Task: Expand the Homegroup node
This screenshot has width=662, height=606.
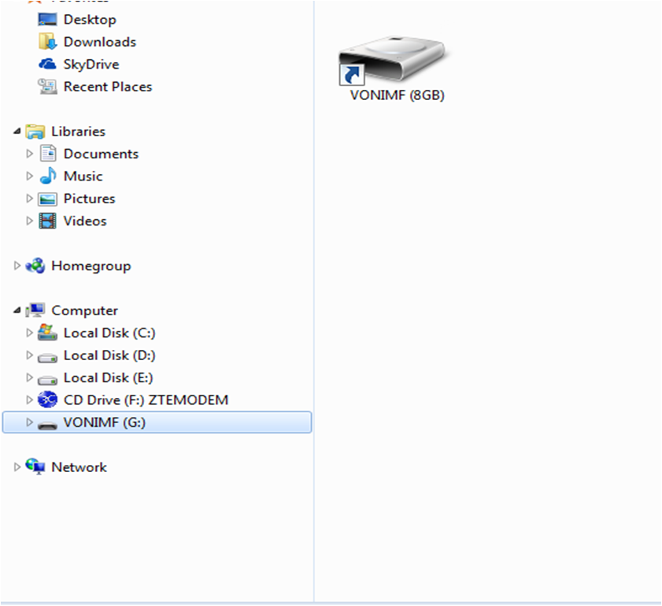Action: pyautogui.click(x=17, y=266)
